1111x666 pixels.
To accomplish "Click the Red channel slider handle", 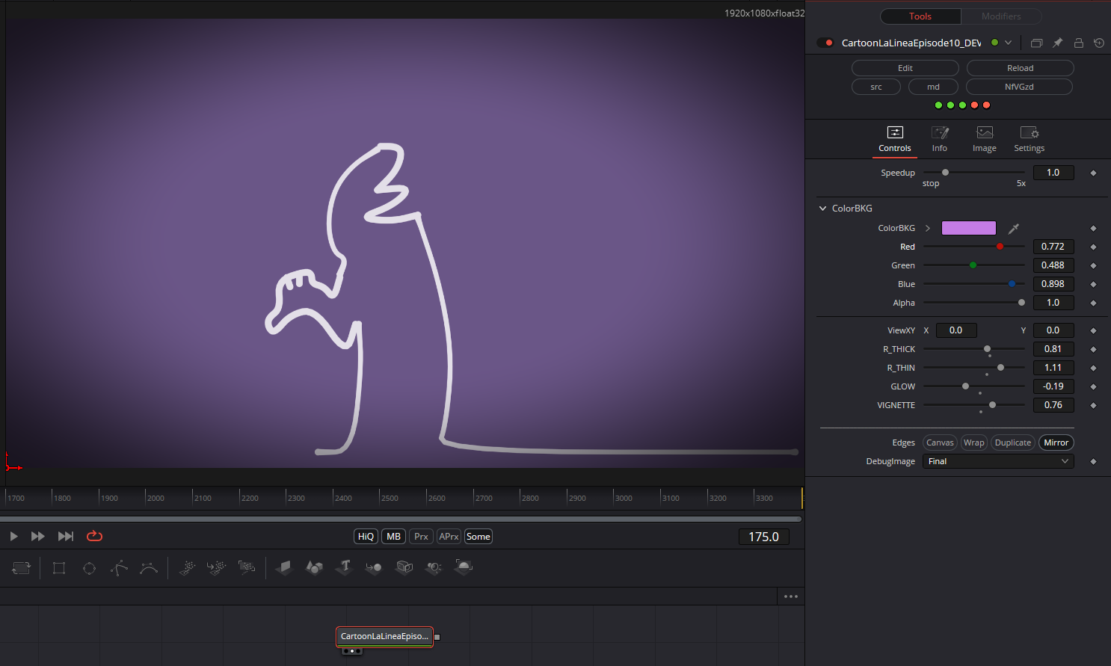I will pyautogui.click(x=1000, y=247).
